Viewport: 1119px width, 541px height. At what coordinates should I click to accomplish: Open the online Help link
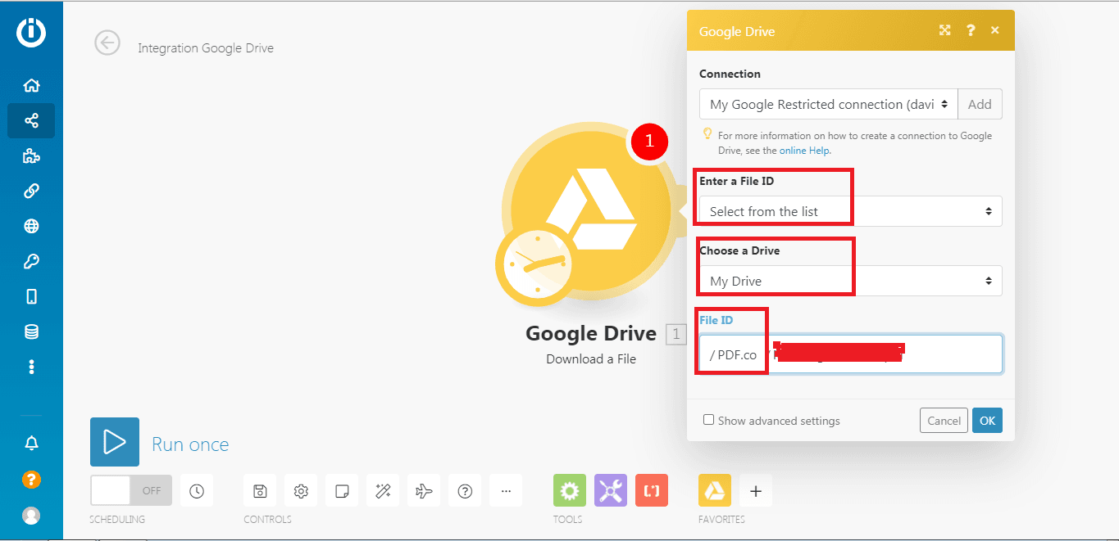803,151
